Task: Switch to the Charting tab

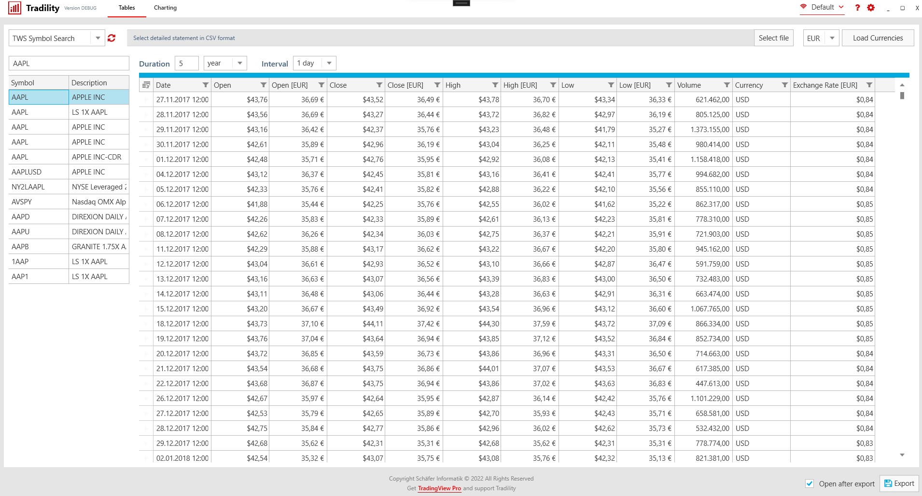Action: (165, 8)
